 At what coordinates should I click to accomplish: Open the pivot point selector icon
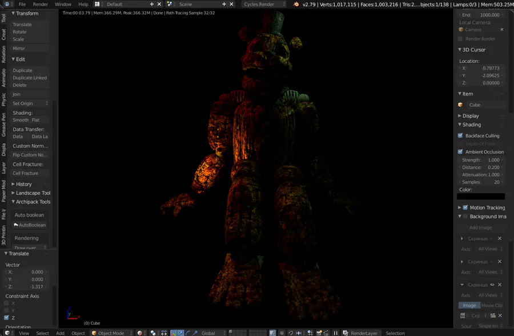[152, 333]
